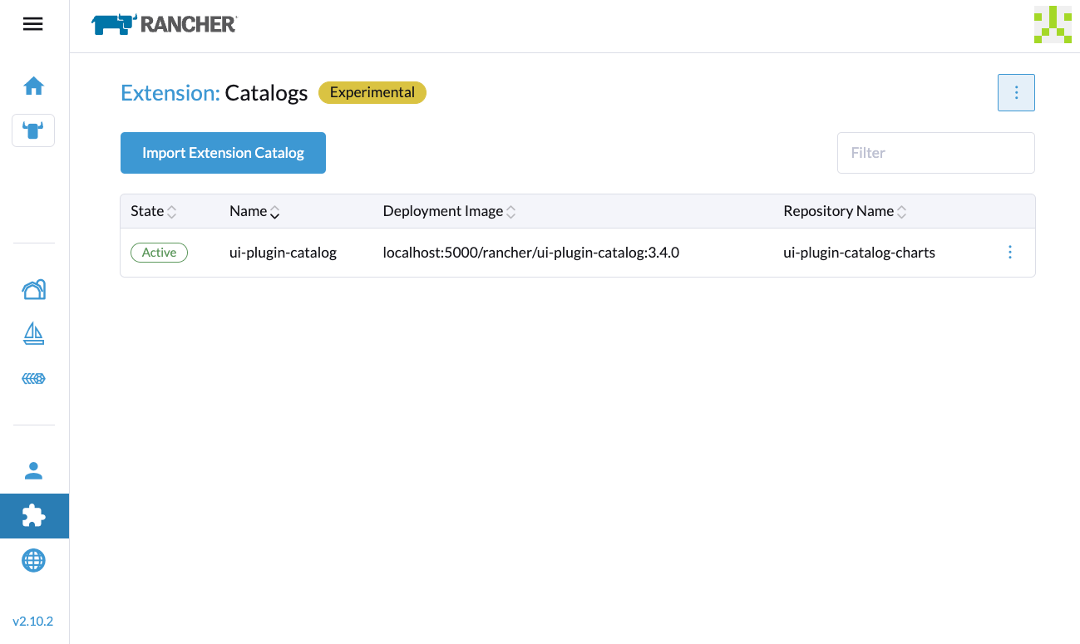This screenshot has height=644, width=1080.
Task: Click the Rancher logo in the header
Action: 163,24
